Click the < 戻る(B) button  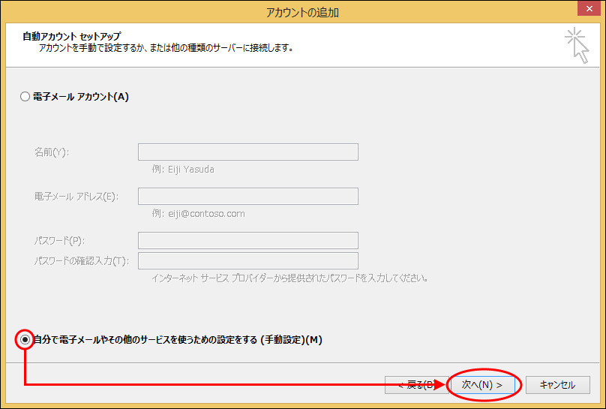(417, 385)
